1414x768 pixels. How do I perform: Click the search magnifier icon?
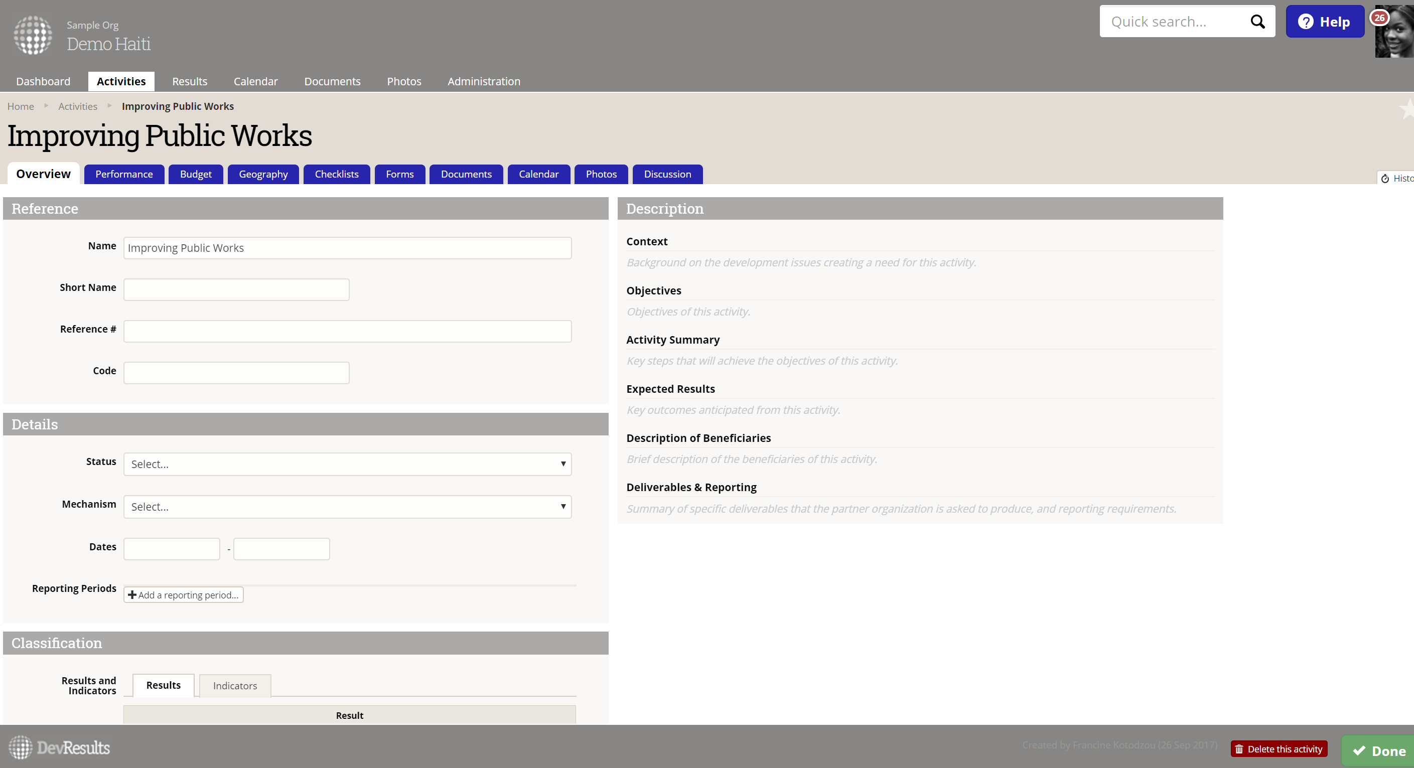1257,22
